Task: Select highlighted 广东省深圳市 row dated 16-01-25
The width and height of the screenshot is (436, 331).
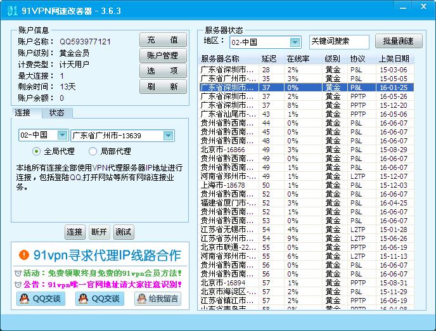Action: pos(307,88)
